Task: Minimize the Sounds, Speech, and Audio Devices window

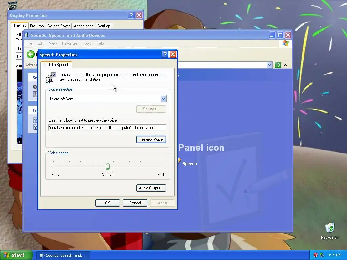Action: pos(272,35)
